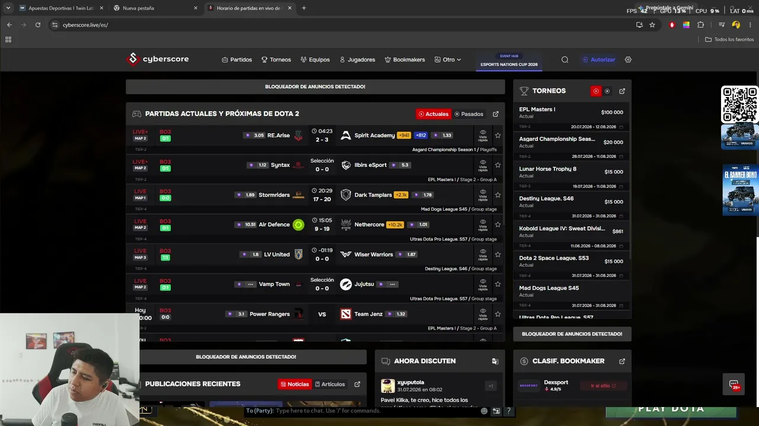Open quick view for Power Rangers match
759x426 pixels.
point(483,314)
